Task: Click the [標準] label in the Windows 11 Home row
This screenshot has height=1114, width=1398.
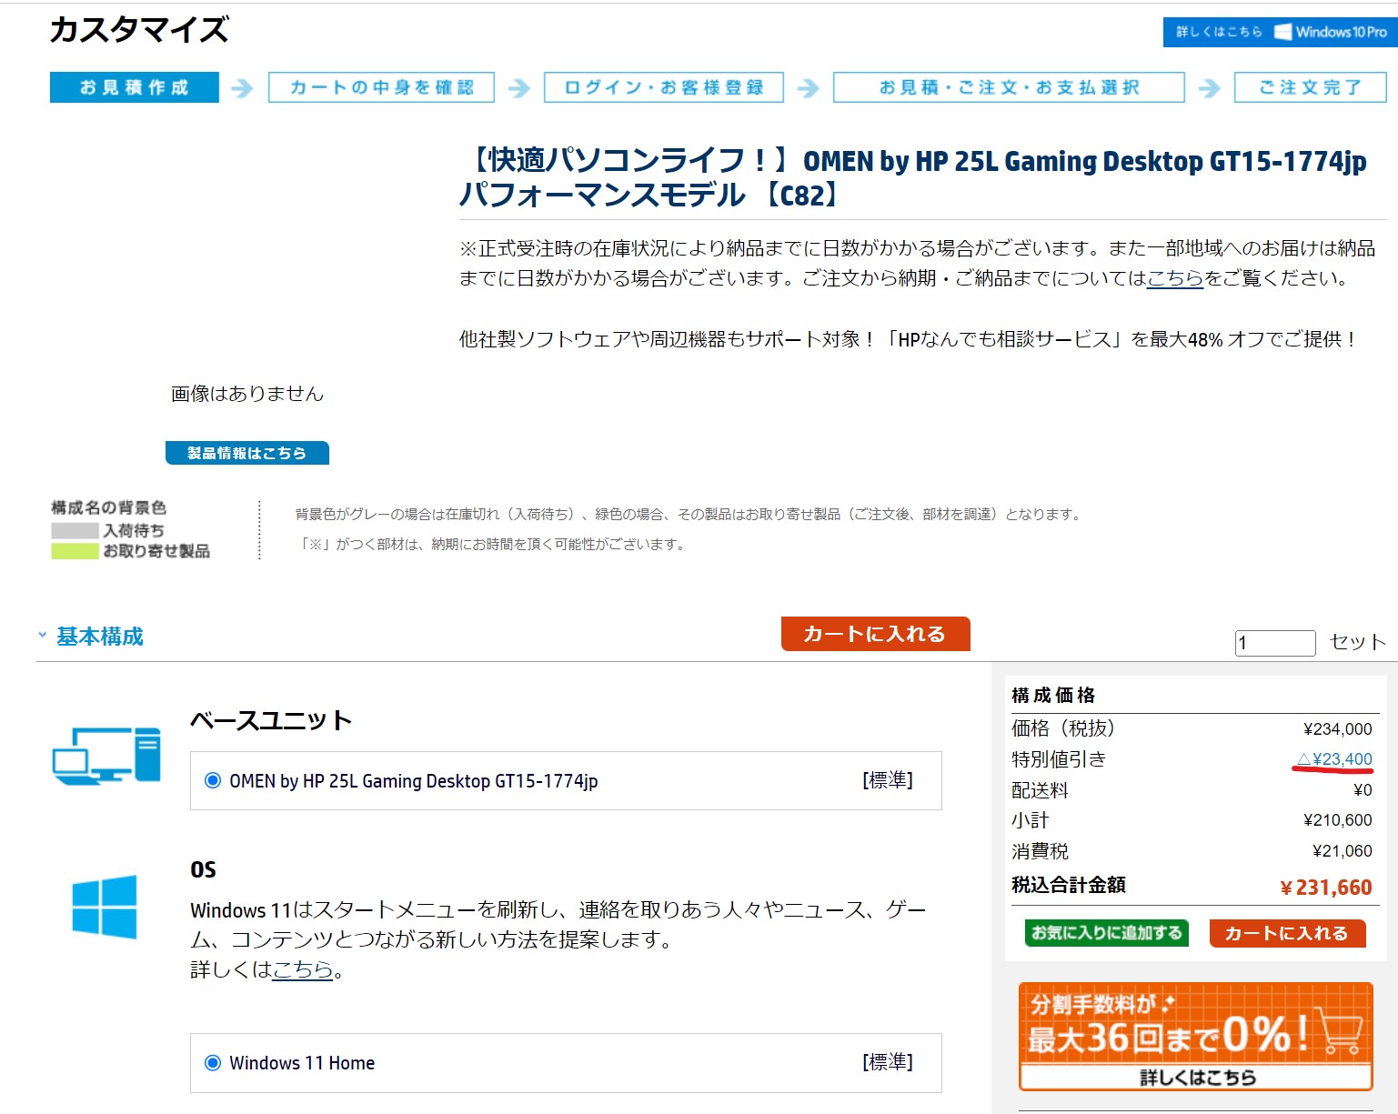Action: click(x=888, y=1062)
